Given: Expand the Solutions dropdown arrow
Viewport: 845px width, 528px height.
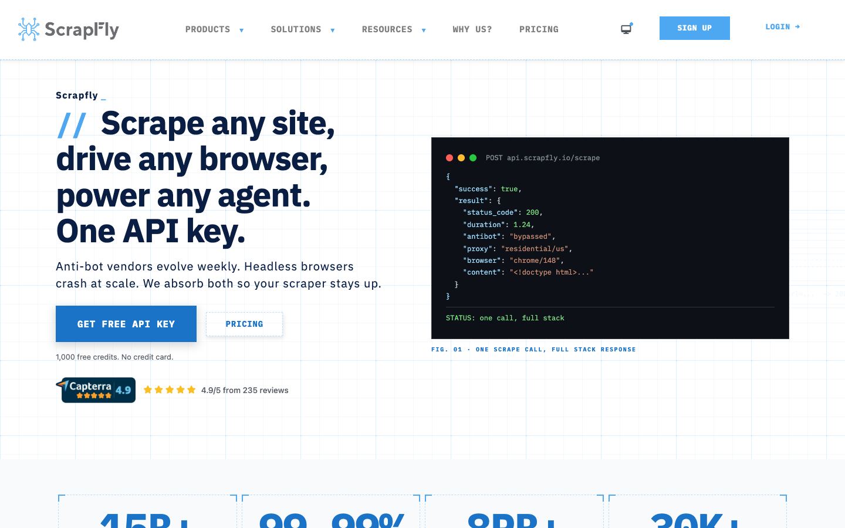Looking at the screenshot, I should [332, 30].
